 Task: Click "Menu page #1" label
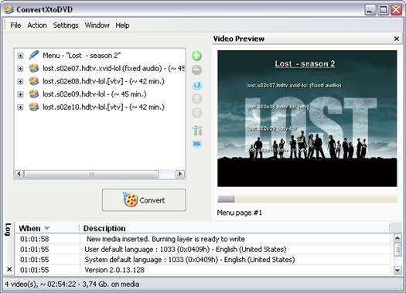[x=240, y=213]
